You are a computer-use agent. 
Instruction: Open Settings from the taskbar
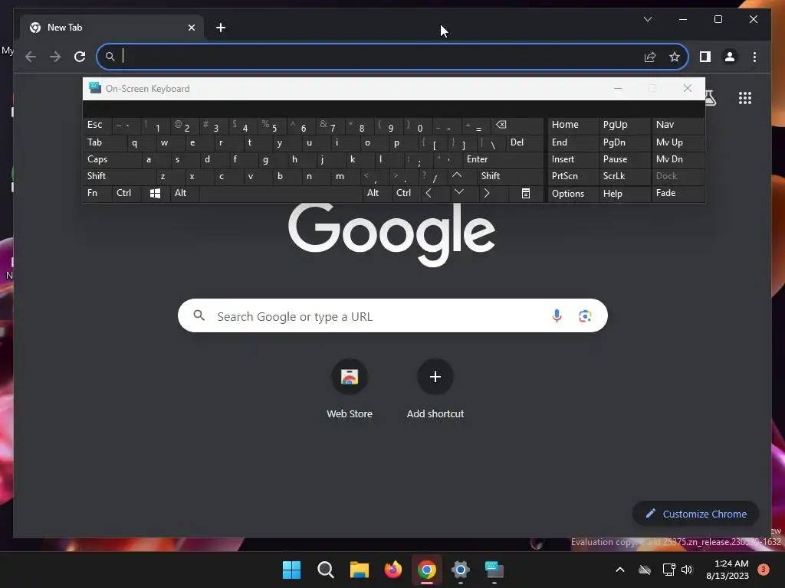460,570
